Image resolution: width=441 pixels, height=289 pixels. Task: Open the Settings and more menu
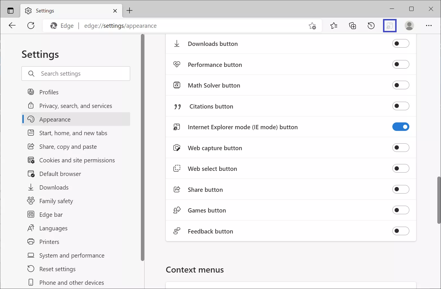pyautogui.click(x=429, y=26)
